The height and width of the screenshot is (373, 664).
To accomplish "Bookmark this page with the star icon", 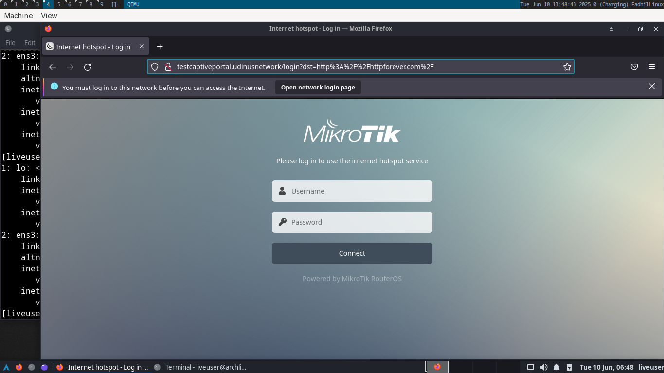I will point(567,67).
